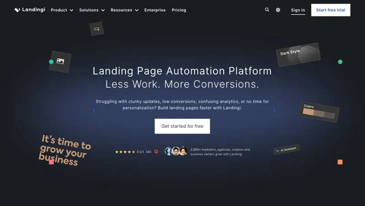Screen dimensions: 365x206
Task: Click the Dark Style card
Action: click(298, 54)
